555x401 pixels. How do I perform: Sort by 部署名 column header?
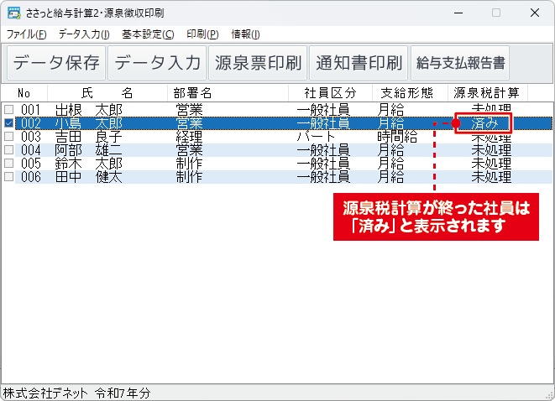click(191, 92)
